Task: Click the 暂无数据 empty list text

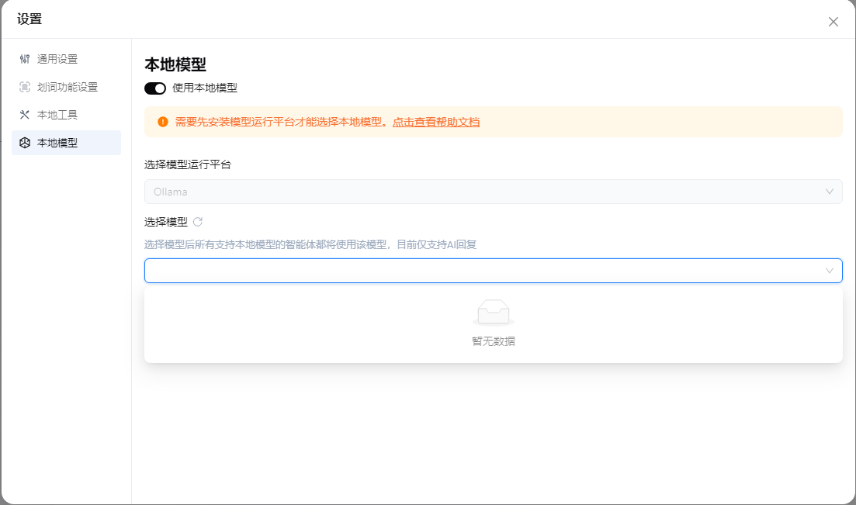Action: click(x=494, y=341)
